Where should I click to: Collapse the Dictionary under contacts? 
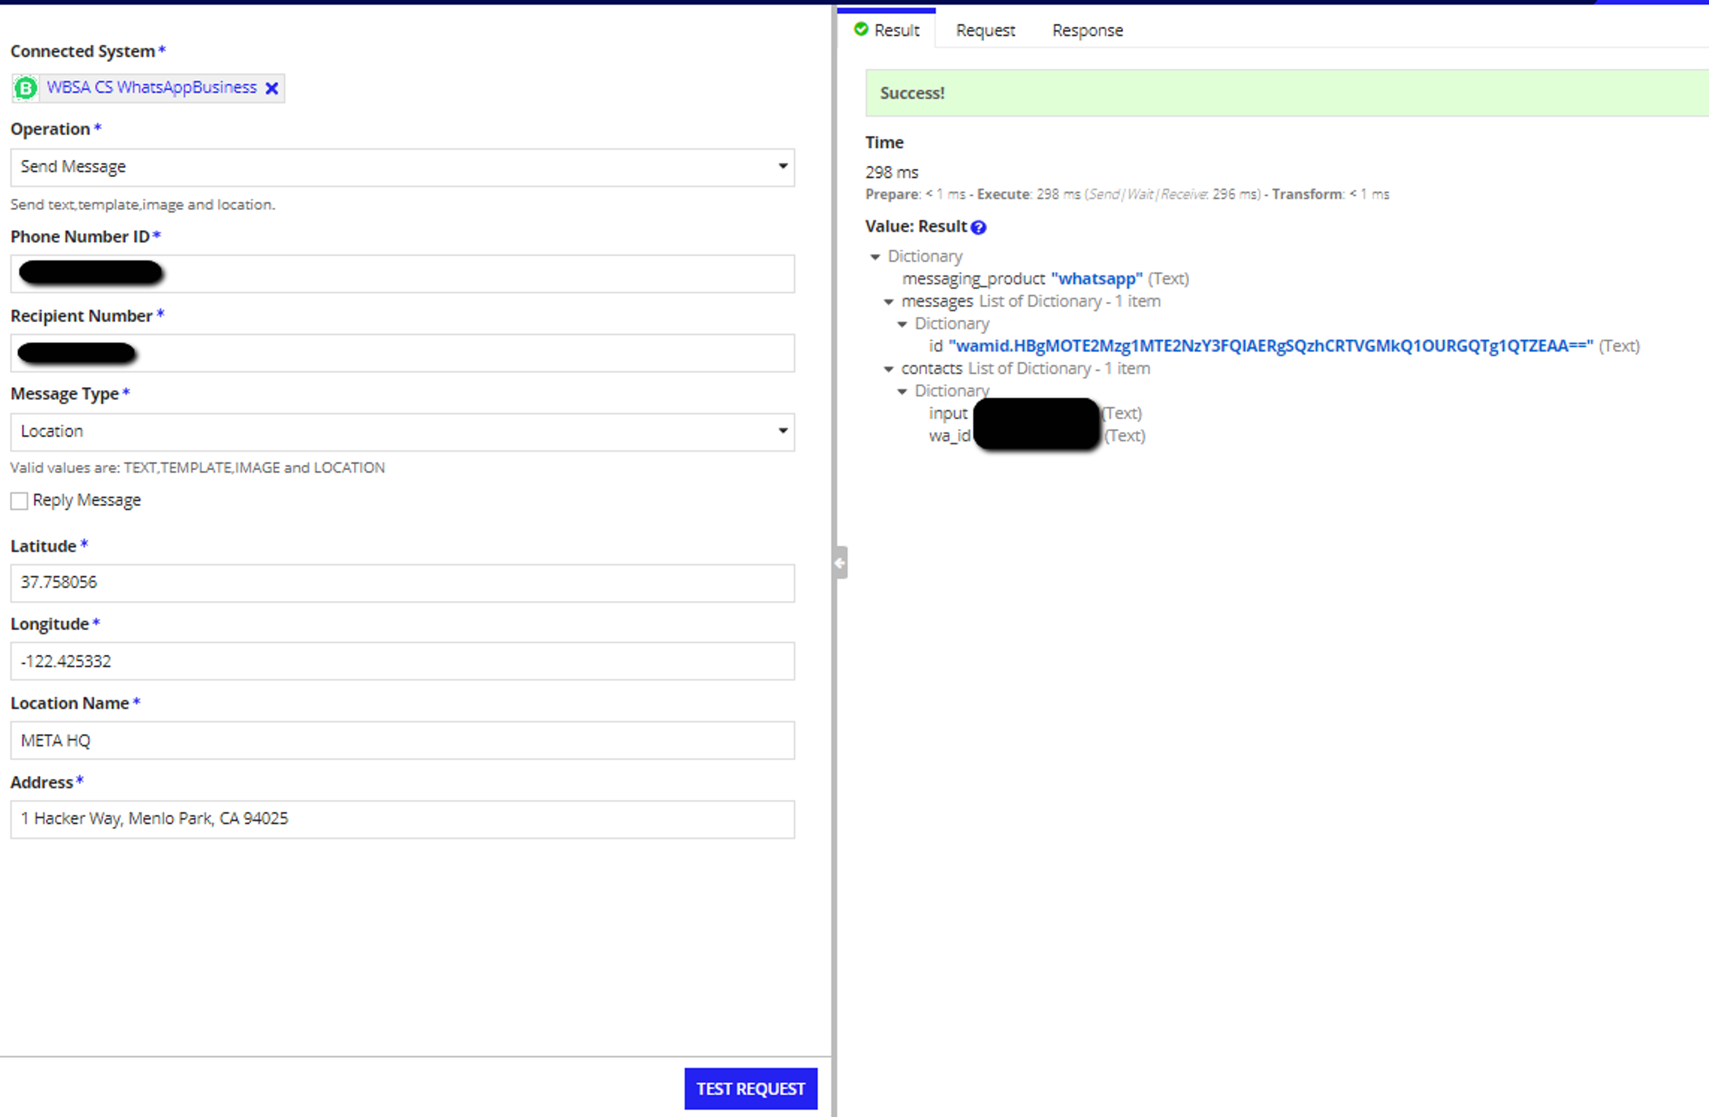pos(902,391)
